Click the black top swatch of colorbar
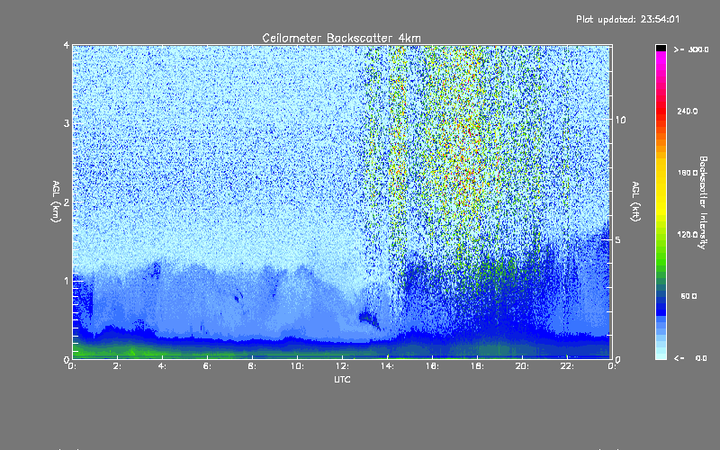The image size is (720, 450). coord(661,48)
